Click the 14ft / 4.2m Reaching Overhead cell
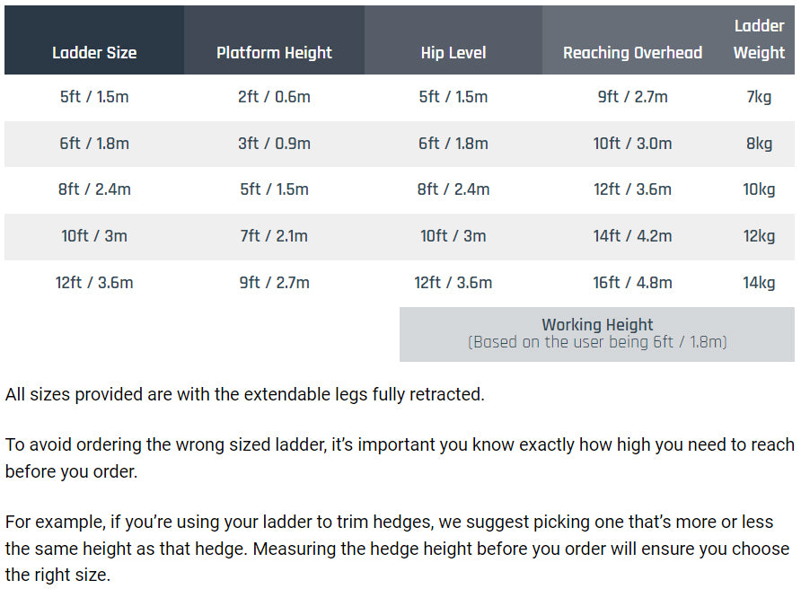The width and height of the screenshot is (801, 589). [x=632, y=236]
